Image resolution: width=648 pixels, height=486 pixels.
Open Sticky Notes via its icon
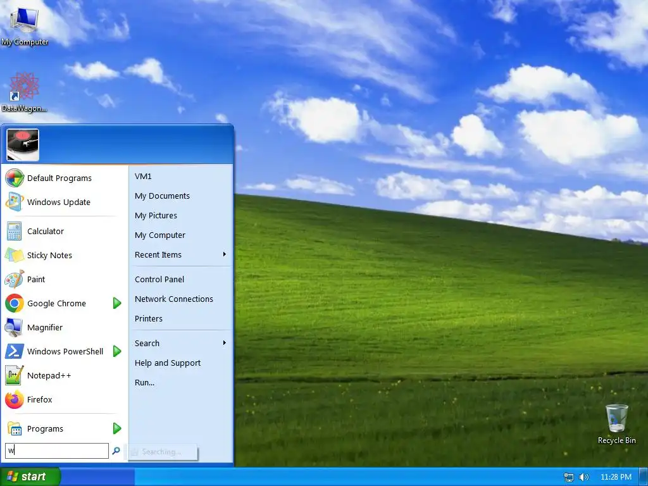tap(15, 255)
